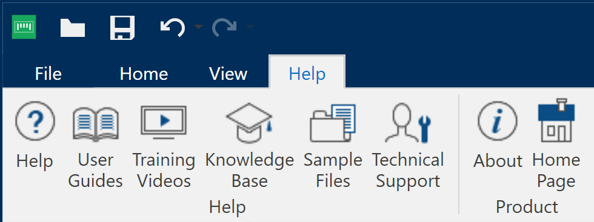Image resolution: width=594 pixels, height=222 pixels.
Task: Launch Training Videos from the ribbon
Action: [x=164, y=122]
